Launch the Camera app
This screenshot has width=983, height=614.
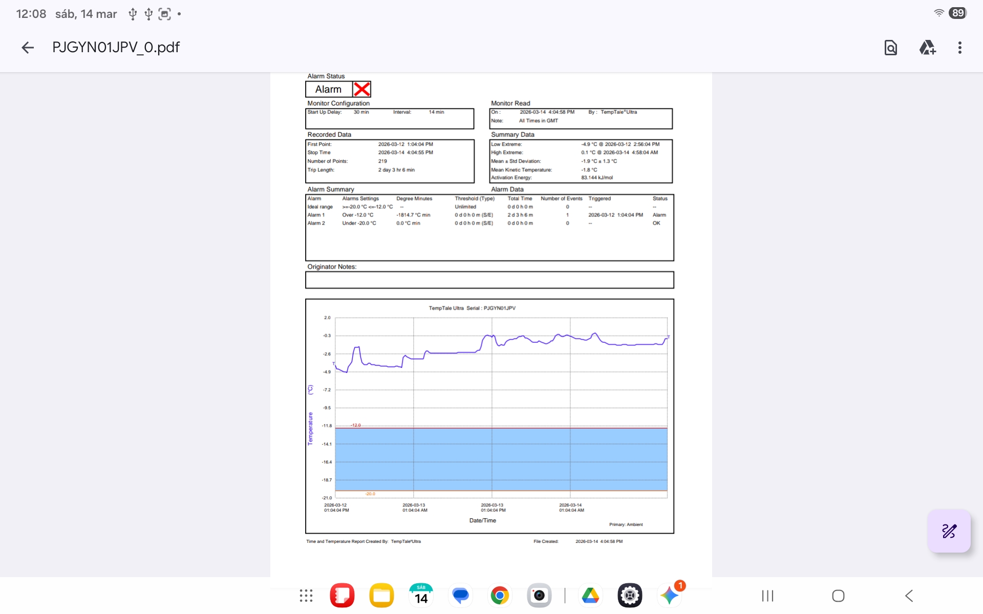tap(539, 596)
